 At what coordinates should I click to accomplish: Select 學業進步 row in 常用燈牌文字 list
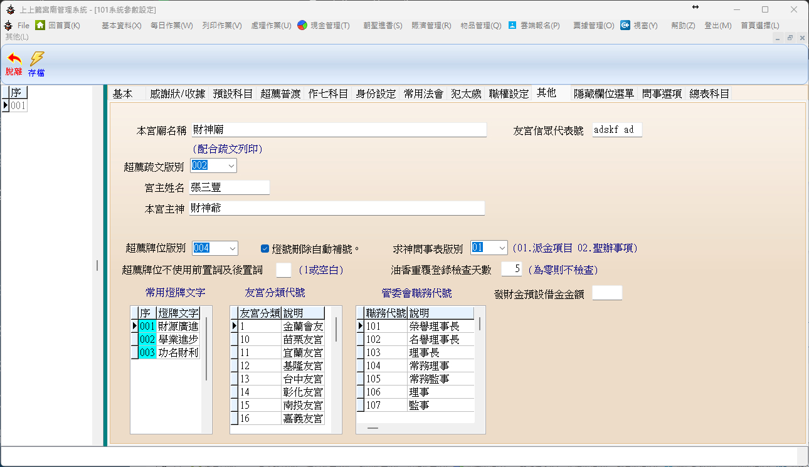click(177, 339)
